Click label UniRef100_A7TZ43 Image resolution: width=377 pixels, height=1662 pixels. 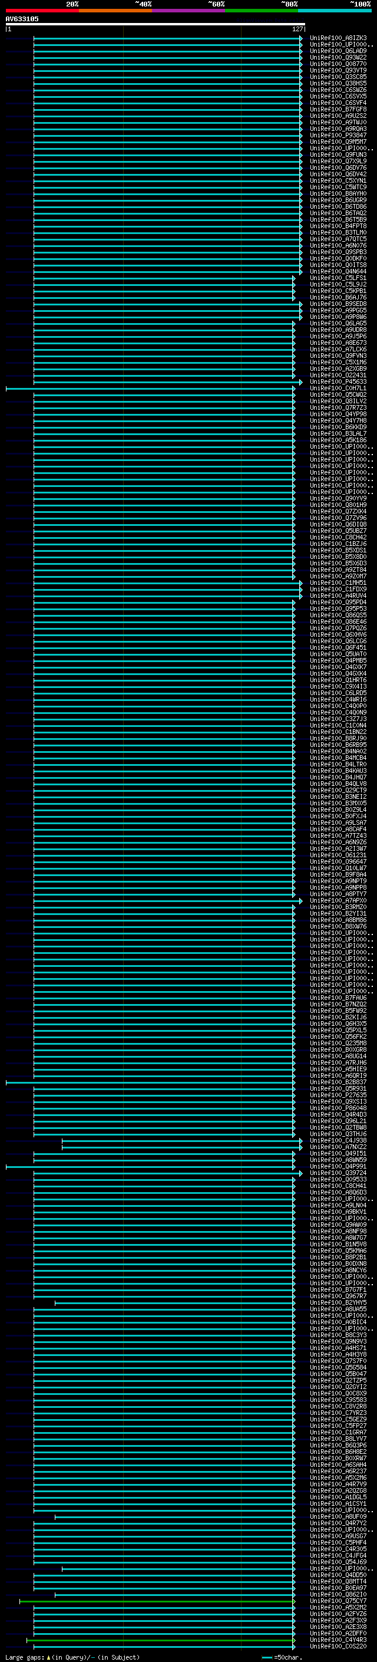[338, 835]
